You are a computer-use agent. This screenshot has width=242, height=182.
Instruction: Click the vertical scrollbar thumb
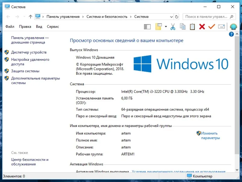tap(237, 95)
